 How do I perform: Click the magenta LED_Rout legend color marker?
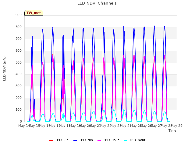99,141
